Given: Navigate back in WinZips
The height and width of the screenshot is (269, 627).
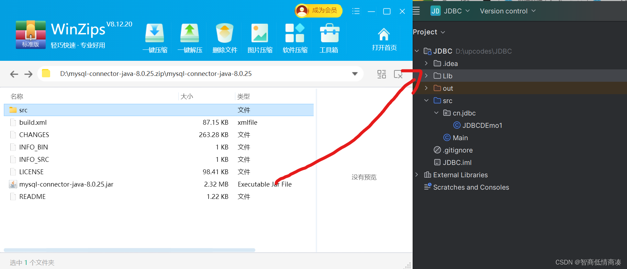Looking at the screenshot, I should pyautogui.click(x=14, y=74).
